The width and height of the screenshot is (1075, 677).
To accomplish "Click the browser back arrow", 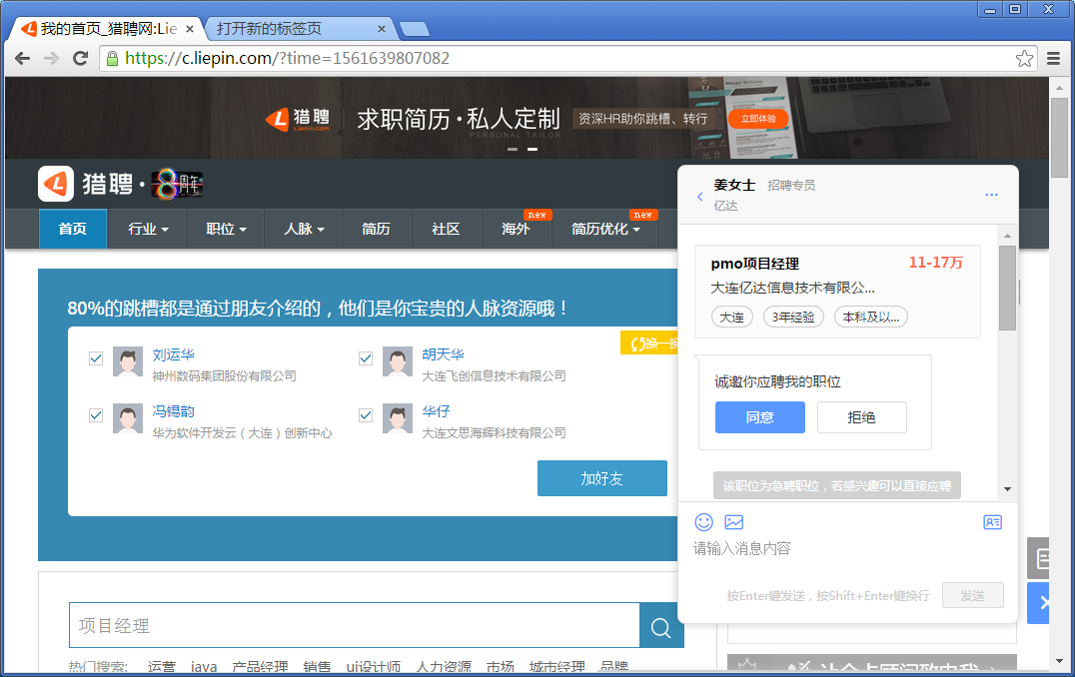I will point(23,58).
